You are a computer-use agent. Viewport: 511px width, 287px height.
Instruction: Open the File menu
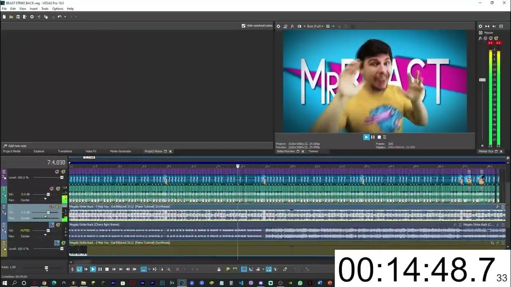[x=4, y=9]
